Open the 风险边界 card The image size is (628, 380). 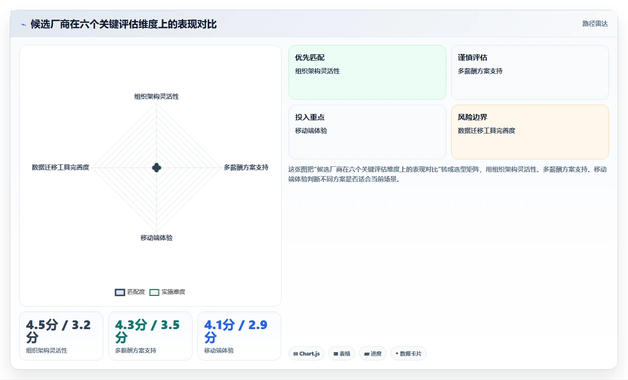coord(530,132)
